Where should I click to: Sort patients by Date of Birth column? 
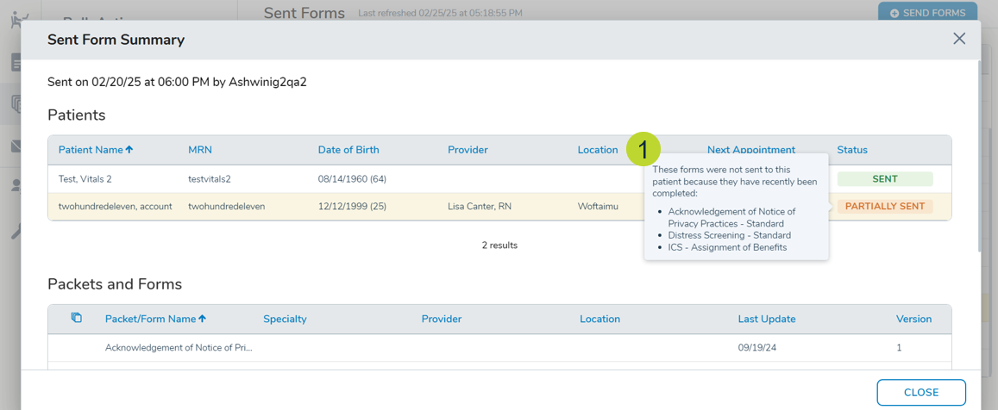point(348,150)
